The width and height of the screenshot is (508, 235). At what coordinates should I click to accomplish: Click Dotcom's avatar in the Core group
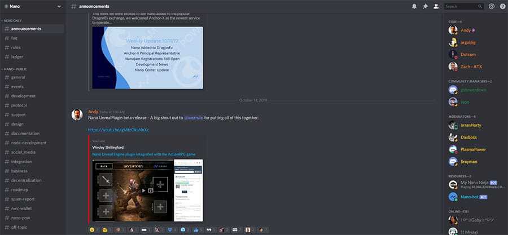[453, 54]
